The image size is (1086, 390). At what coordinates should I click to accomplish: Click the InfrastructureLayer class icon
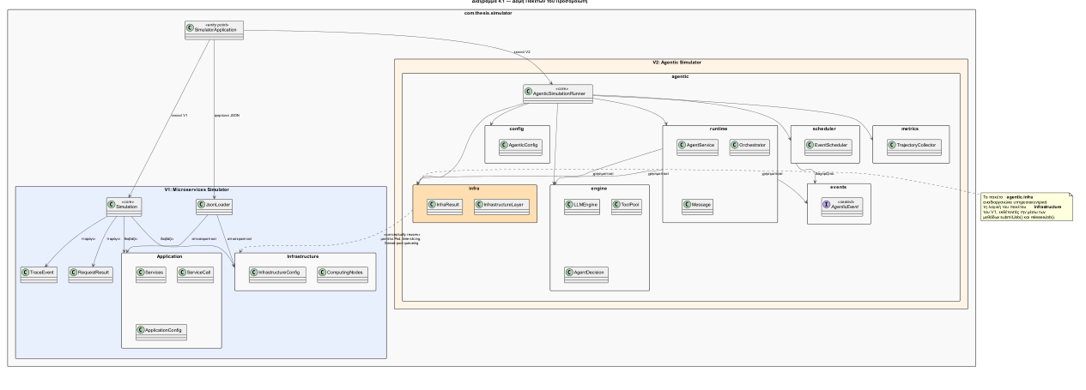point(478,205)
